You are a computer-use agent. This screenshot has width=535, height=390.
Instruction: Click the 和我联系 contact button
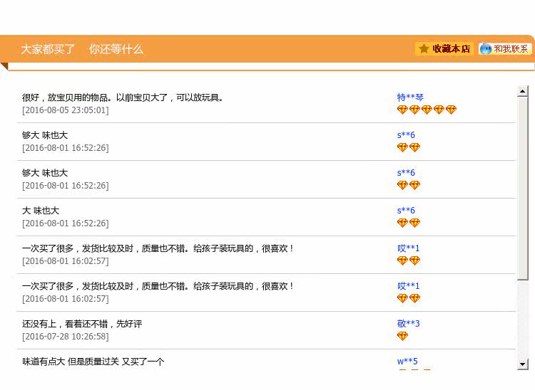click(x=506, y=49)
